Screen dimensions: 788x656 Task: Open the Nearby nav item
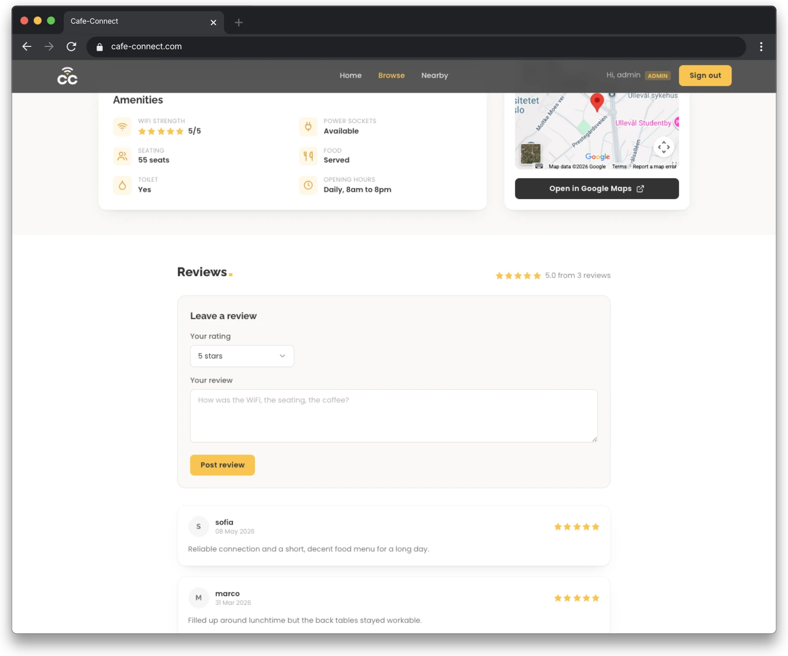[x=435, y=75]
